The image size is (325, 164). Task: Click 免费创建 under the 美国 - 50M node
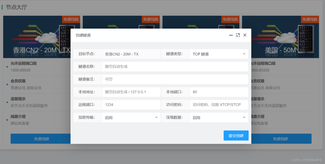coord(280,138)
